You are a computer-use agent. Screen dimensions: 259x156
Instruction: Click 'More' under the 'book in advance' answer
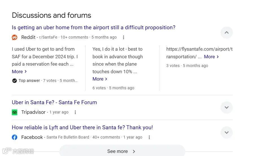(100, 79)
